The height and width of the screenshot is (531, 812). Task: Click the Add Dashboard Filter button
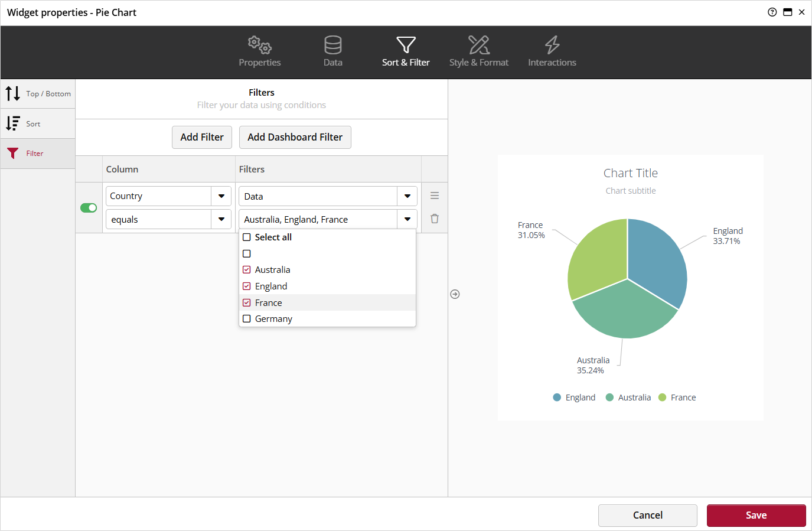(295, 137)
